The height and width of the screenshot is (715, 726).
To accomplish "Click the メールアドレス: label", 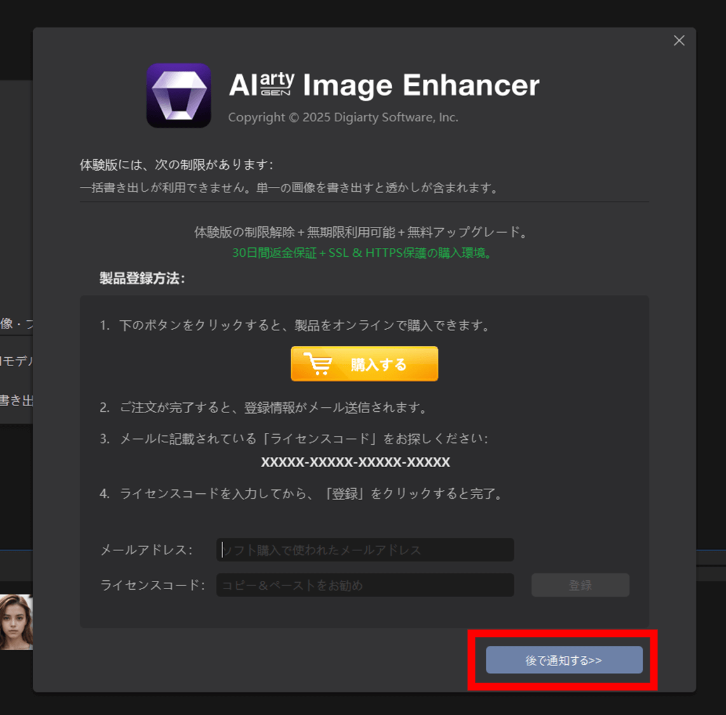I will click(x=146, y=550).
